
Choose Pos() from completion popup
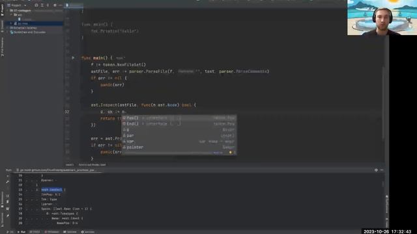pyautogui.click(x=179, y=118)
